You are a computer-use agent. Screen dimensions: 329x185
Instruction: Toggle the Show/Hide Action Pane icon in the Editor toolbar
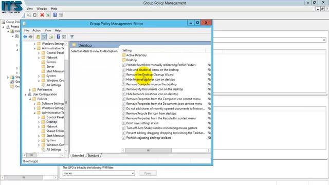coord(64,36)
